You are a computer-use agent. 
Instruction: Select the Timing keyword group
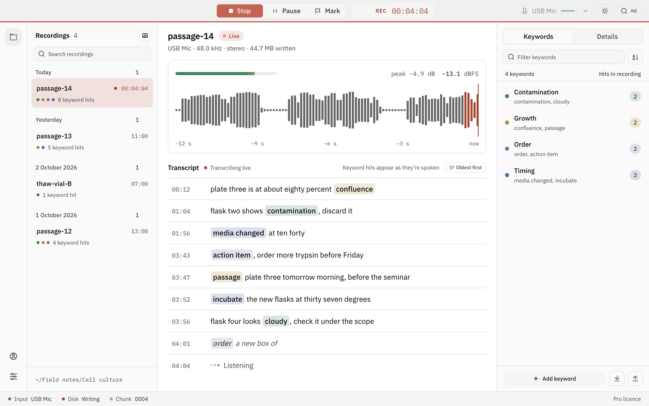(573, 175)
